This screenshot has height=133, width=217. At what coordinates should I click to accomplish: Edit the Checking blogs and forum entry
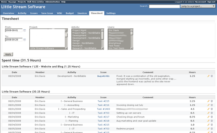point(208,117)
